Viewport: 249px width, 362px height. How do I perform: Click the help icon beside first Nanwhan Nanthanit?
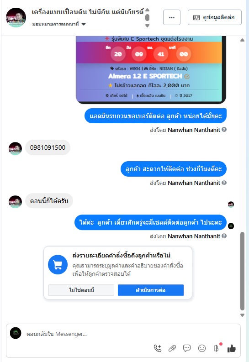pyautogui.click(x=224, y=130)
